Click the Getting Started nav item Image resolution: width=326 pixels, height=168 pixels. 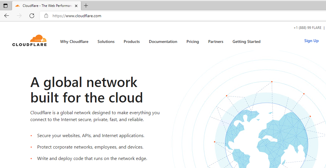(x=247, y=41)
